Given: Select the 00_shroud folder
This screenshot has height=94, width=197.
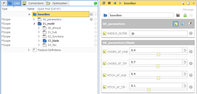Looking at the screenshot, I should point(52,28).
